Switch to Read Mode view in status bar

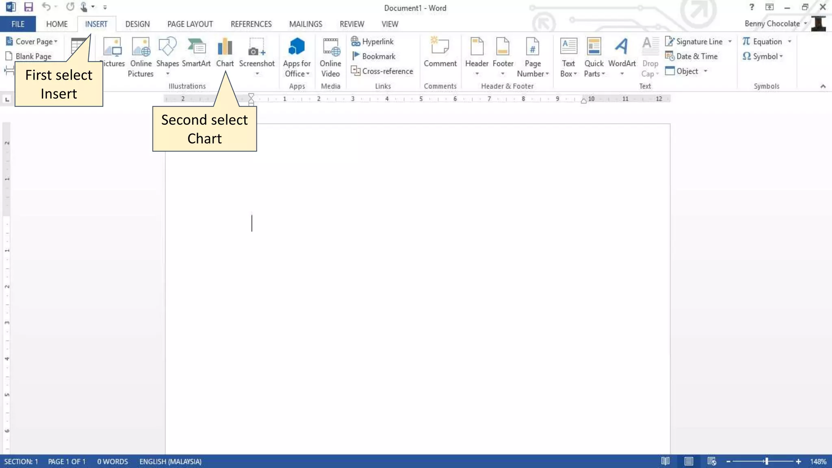tap(665, 461)
